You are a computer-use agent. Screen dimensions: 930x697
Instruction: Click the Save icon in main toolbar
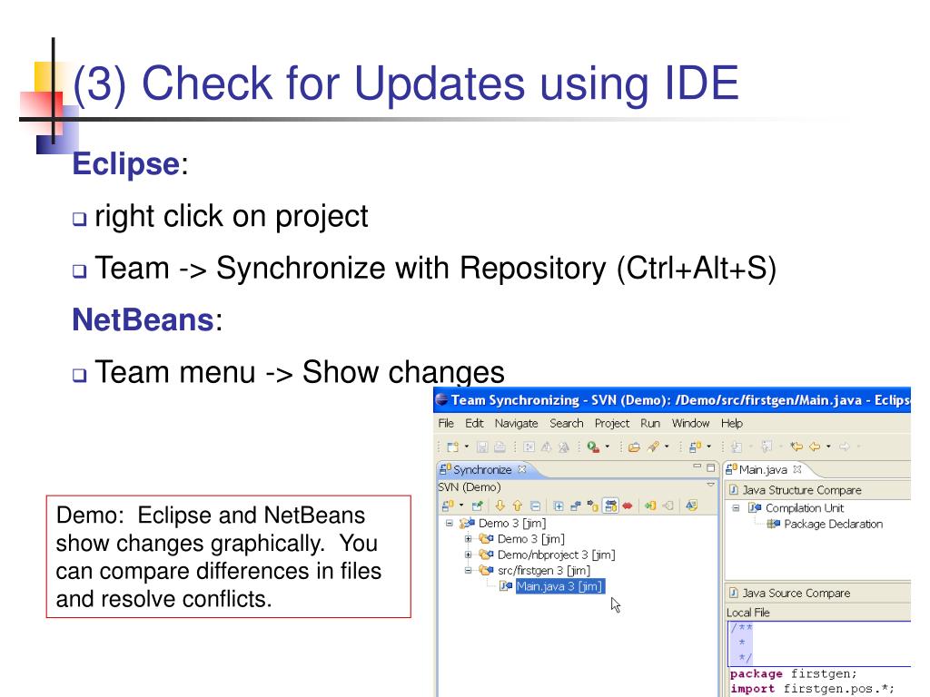click(482, 447)
